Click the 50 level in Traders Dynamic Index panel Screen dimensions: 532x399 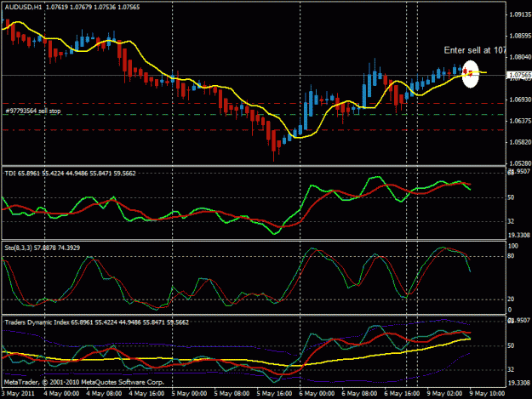511,345
